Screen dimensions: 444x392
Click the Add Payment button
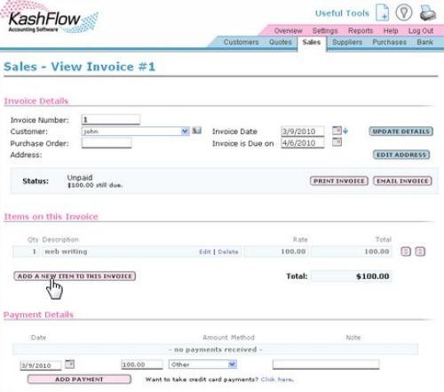(79, 380)
